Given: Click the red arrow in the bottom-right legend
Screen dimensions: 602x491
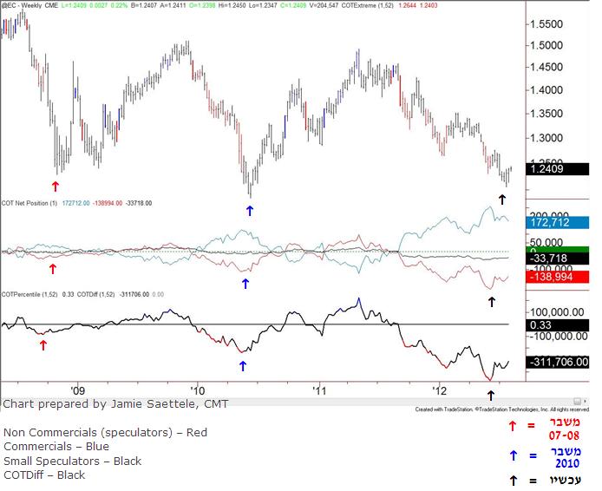Looking at the screenshot, I should (x=512, y=425).
